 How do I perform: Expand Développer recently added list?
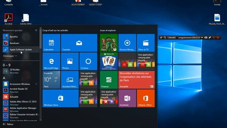(x=10, y=56)
